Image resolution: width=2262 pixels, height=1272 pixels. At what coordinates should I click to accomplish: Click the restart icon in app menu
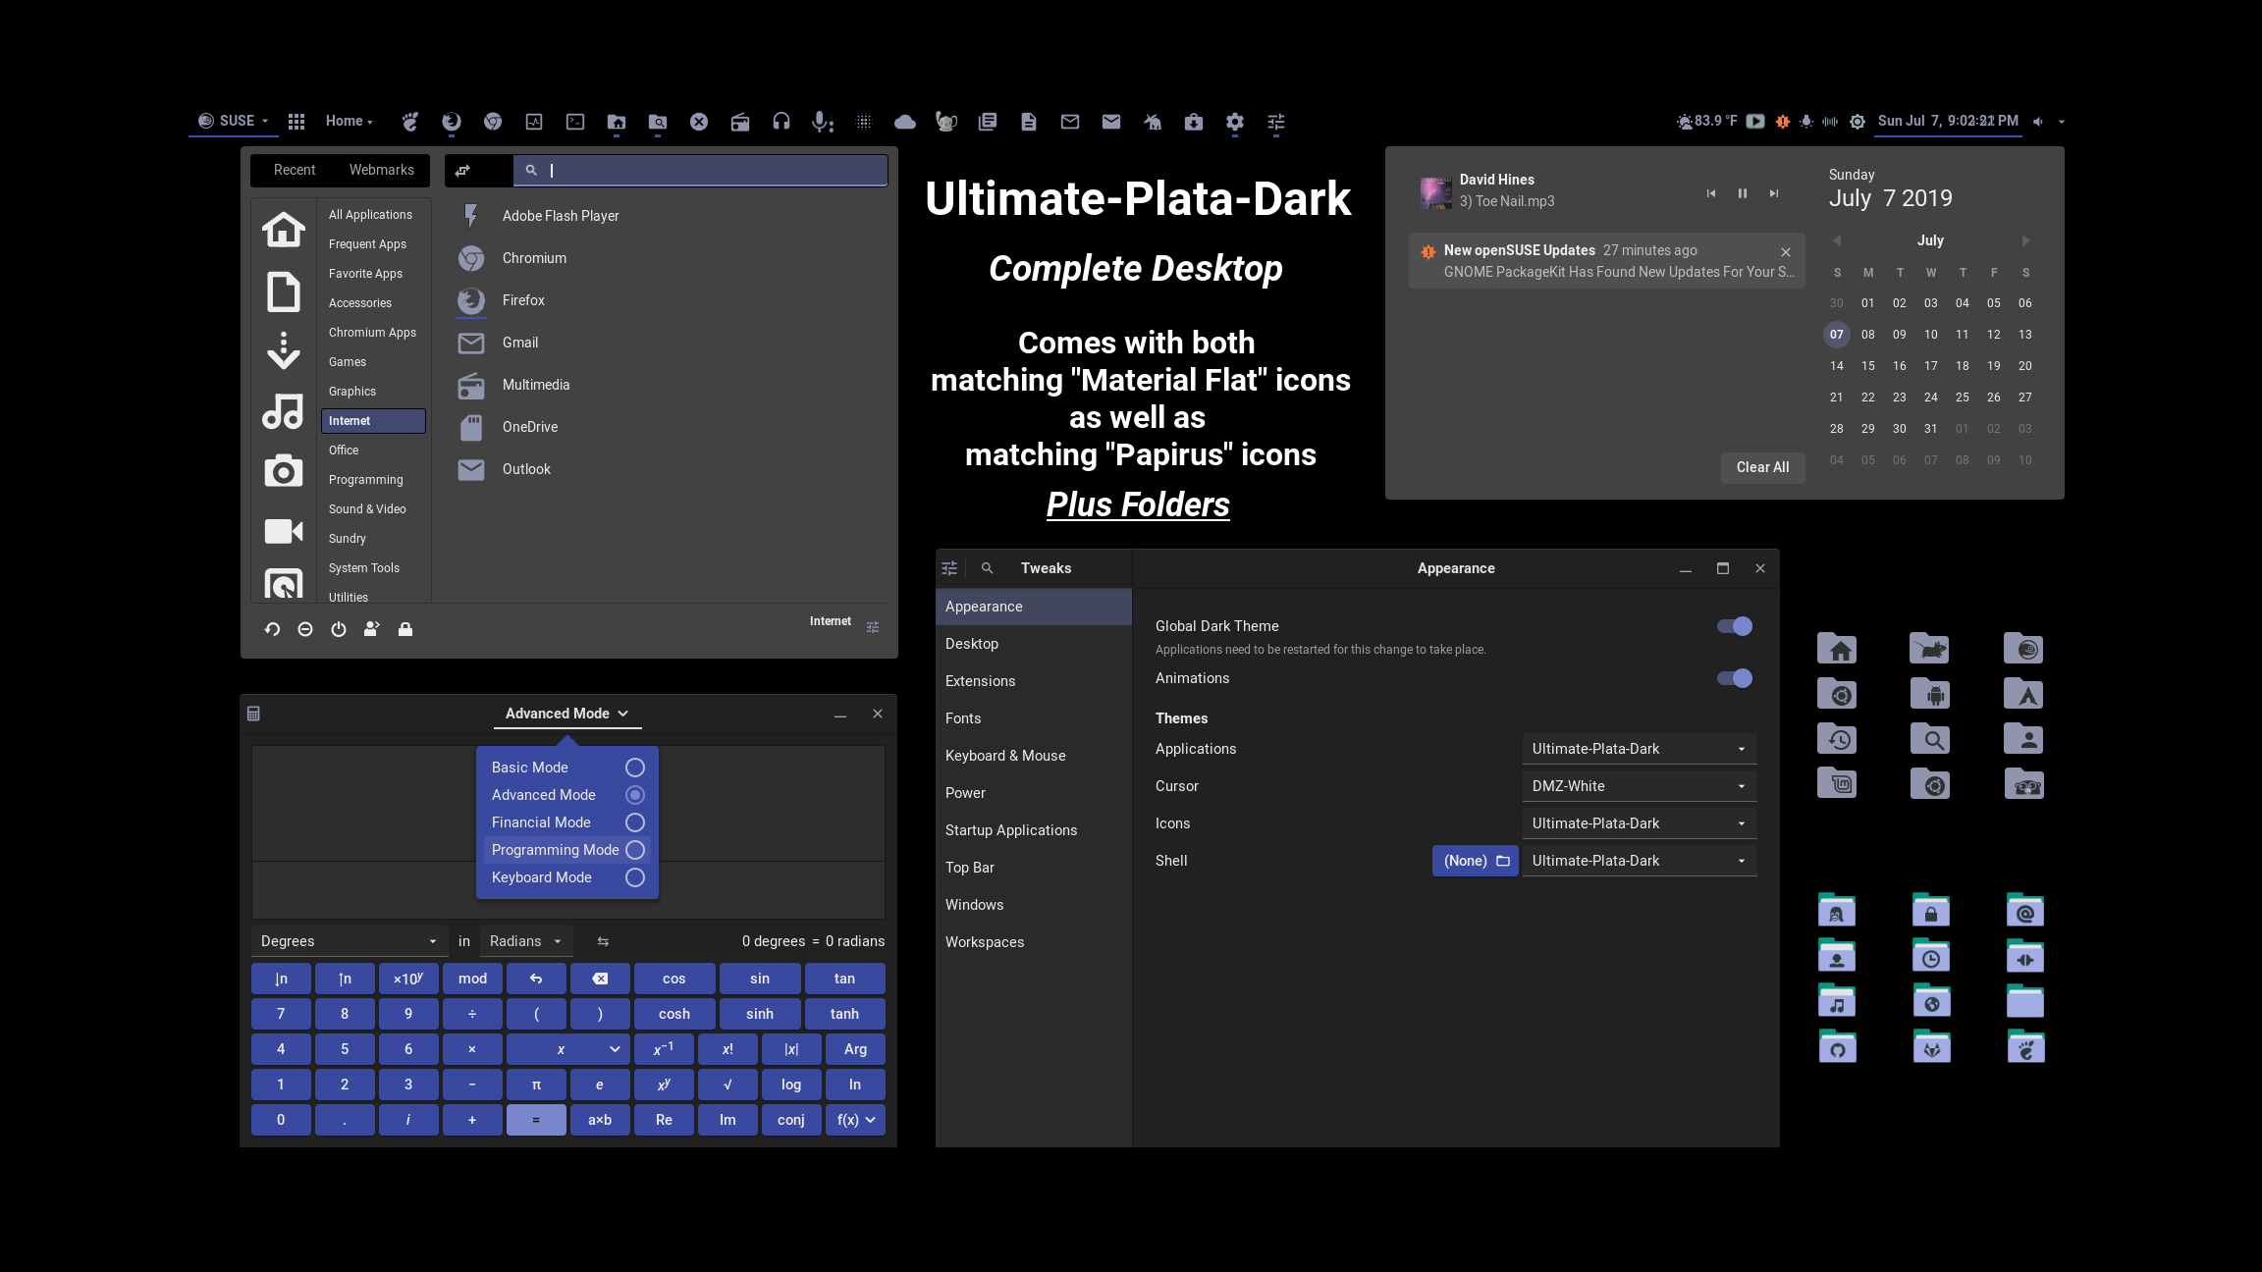pyautogui.click(x=272, y=629)
